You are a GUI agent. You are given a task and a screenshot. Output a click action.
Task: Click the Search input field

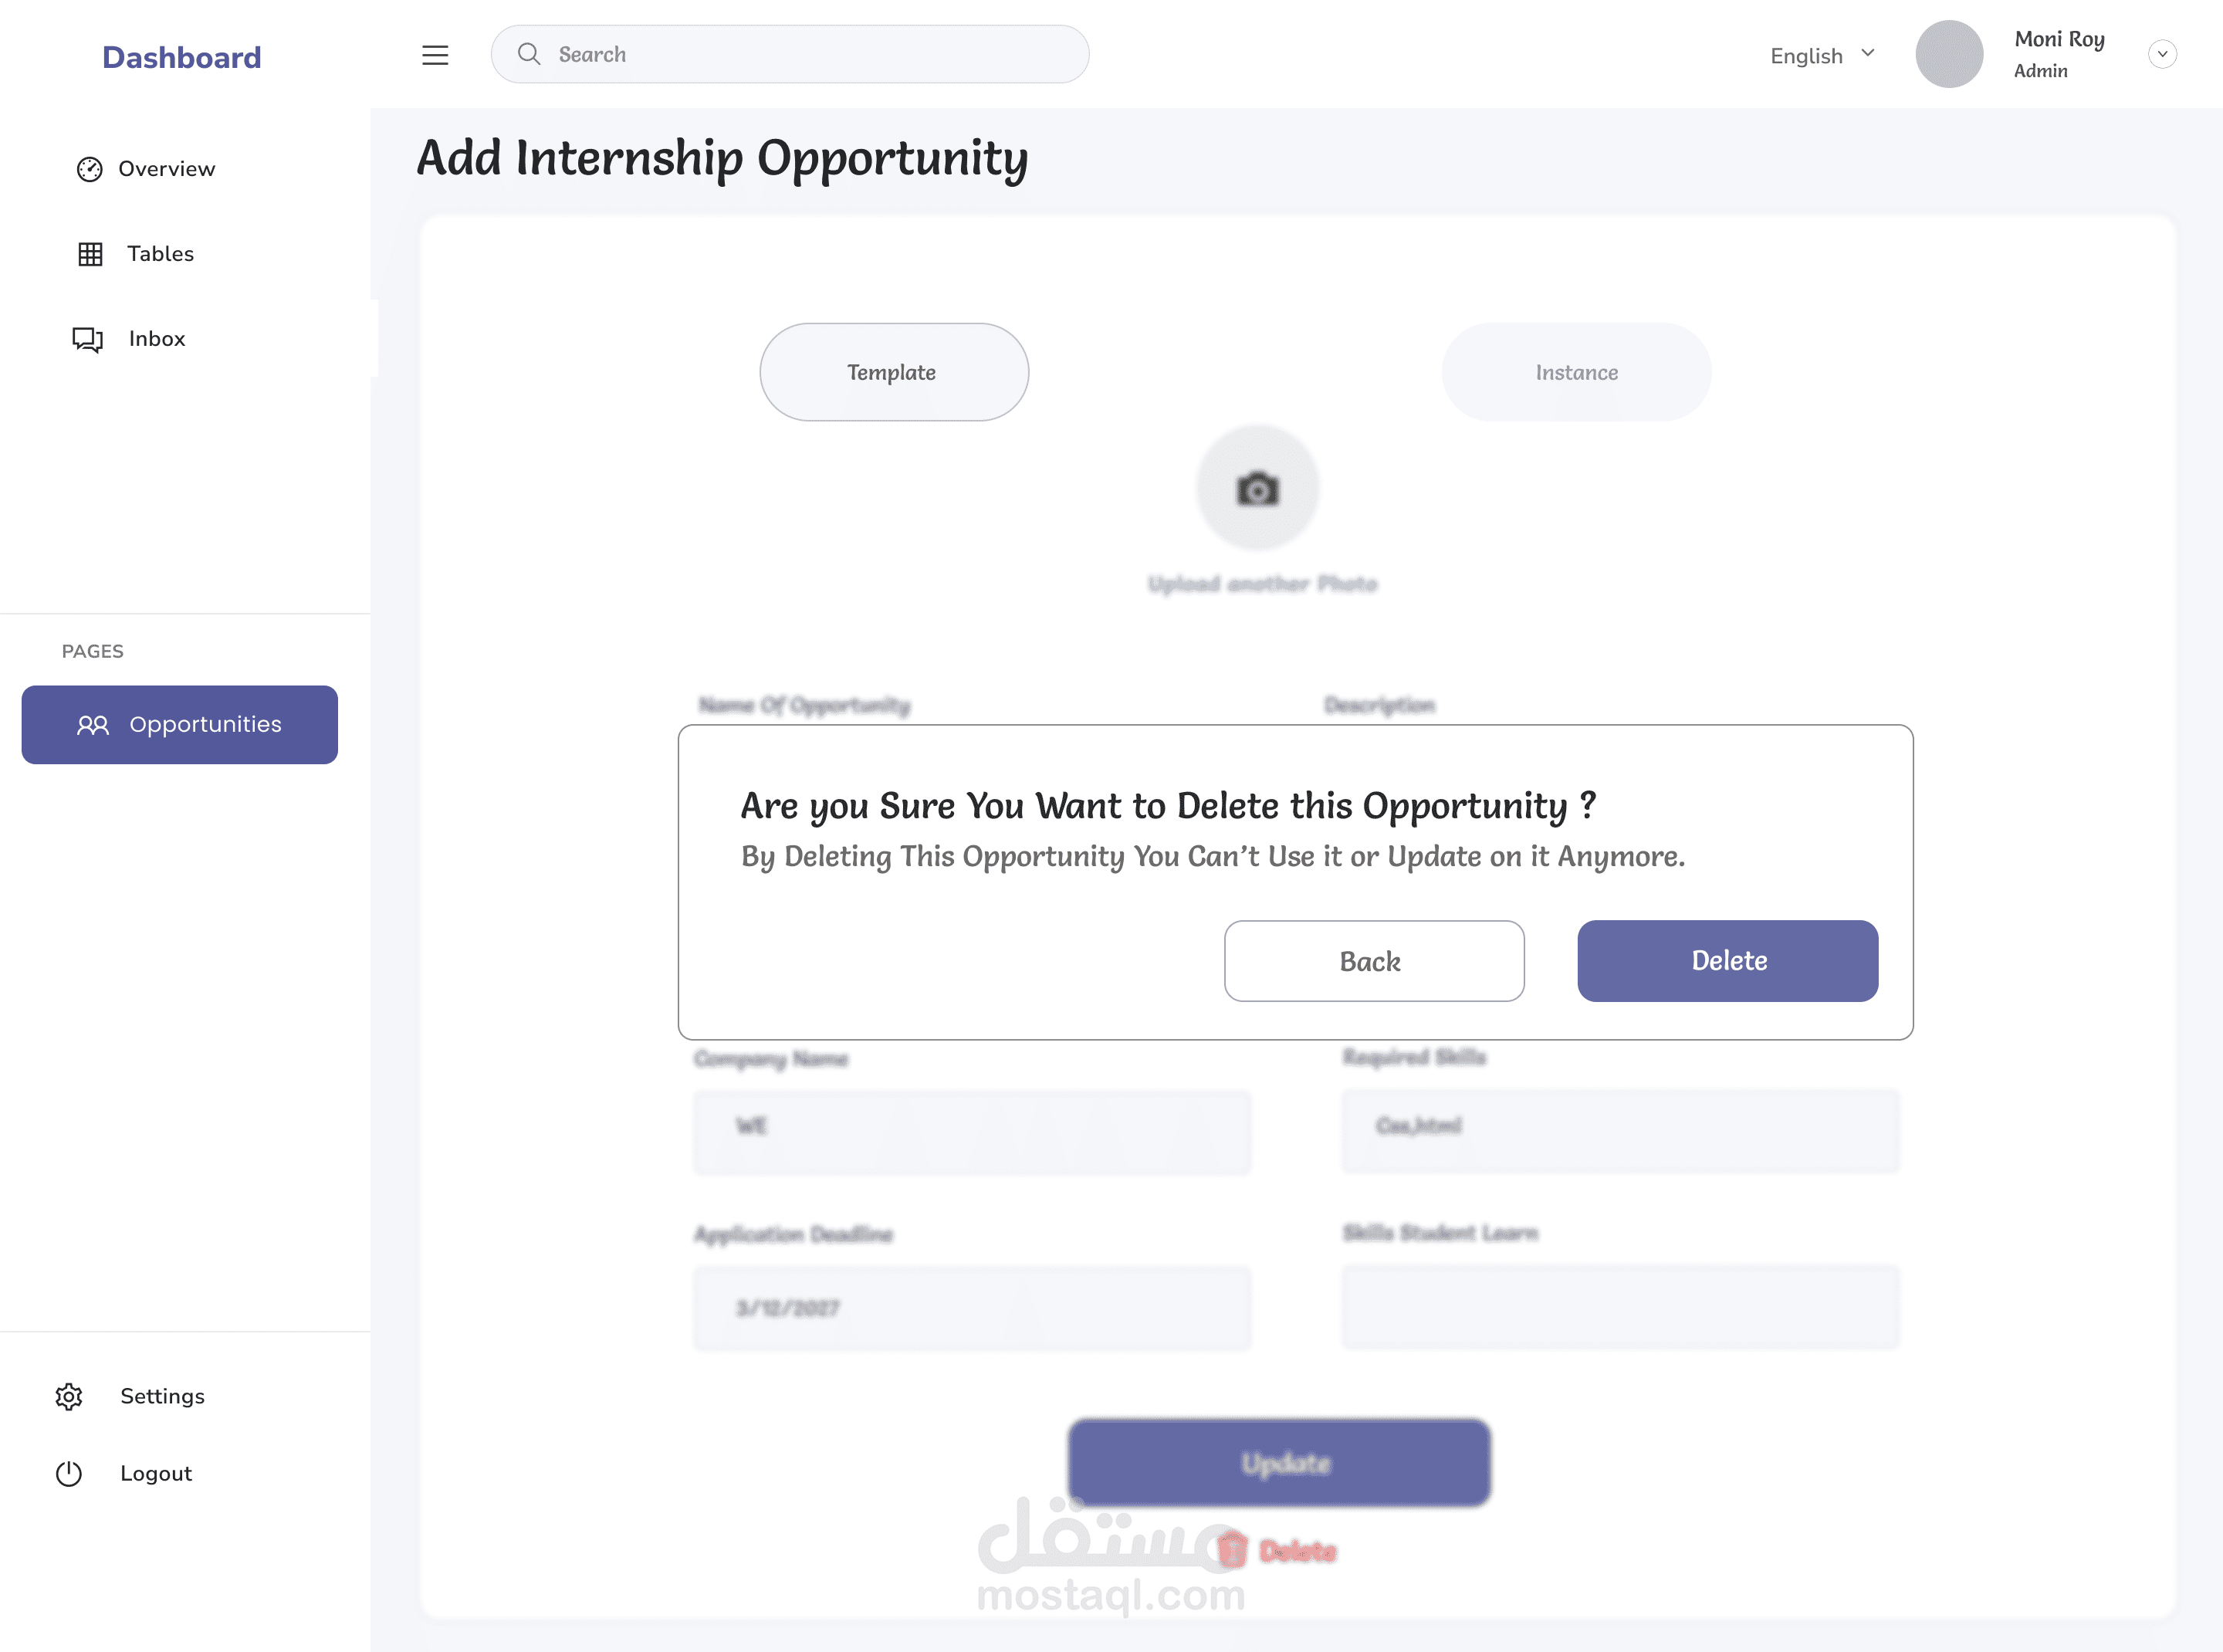coord(790,54)
